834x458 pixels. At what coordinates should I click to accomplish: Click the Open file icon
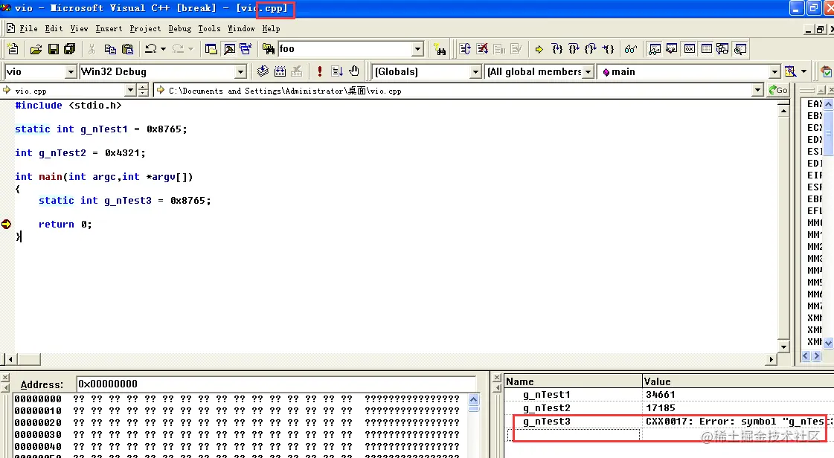coord(36,49)
